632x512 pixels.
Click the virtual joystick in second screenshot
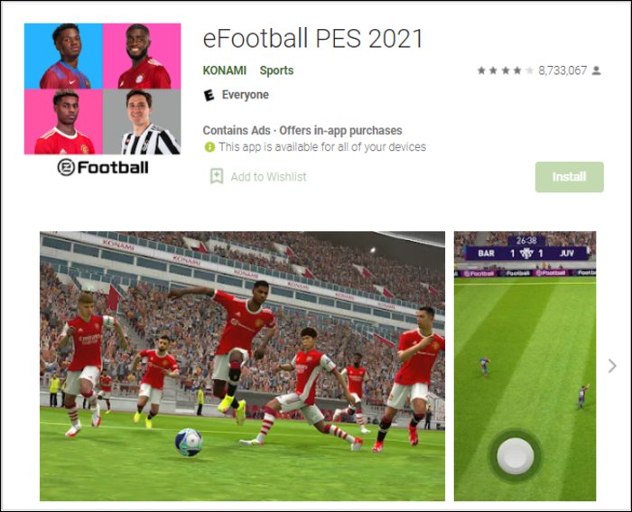[x=516, y=456]
